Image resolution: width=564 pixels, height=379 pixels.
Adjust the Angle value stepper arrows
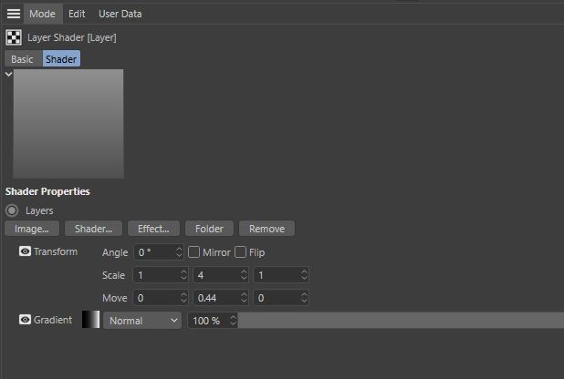tap(179, 252)
